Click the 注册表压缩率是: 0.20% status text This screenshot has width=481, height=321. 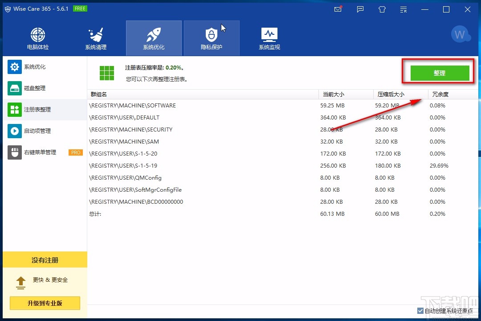point(154,68)
